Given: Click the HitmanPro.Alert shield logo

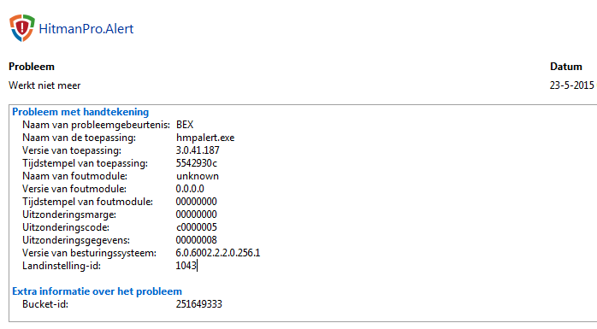Looking at the screenshot, I should 22,27.
